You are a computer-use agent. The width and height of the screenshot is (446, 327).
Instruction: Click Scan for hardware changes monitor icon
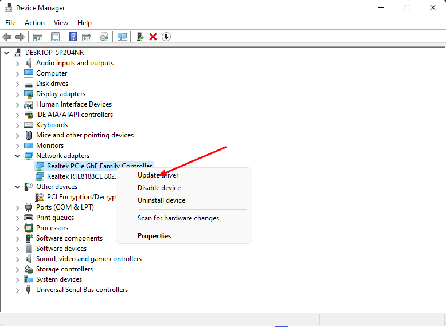[x=122, y=37]
